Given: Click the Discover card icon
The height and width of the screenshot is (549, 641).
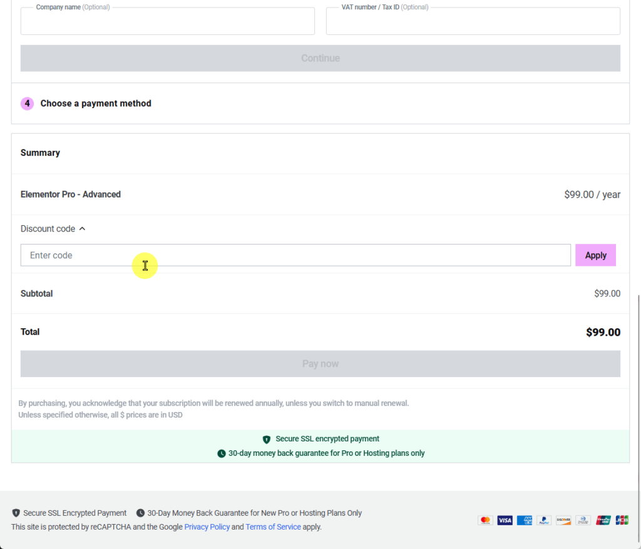Looking at the screenshot, I should tap(563, 520).
